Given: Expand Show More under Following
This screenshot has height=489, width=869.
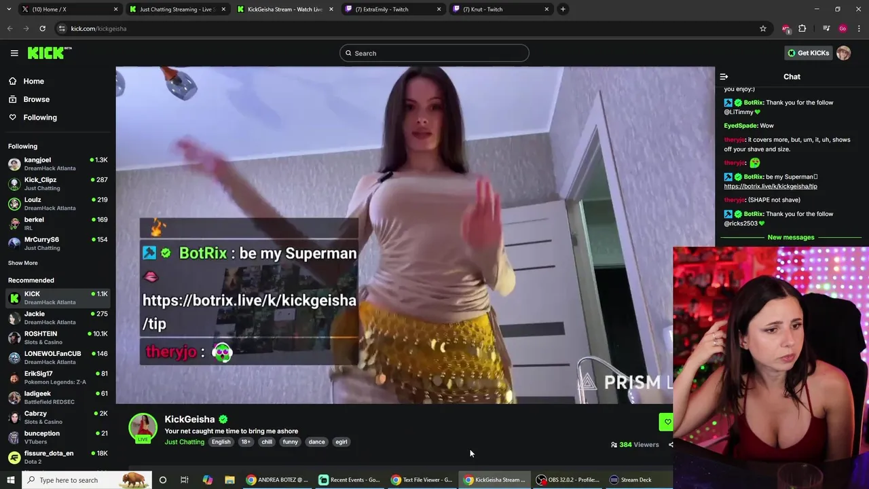Looking at the screenshot, I should 23,263.
